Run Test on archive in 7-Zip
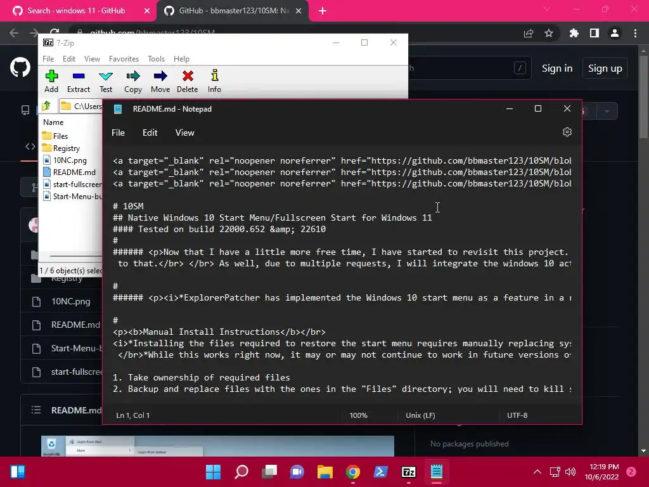The image size is (649, 487). coord(106,81)
